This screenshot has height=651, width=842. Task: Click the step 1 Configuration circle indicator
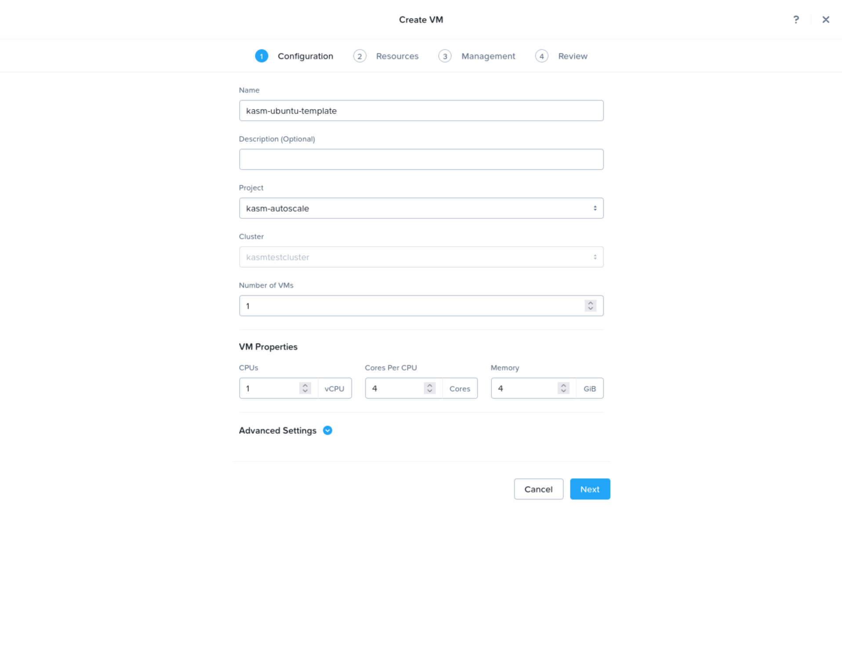coord(261,56)
